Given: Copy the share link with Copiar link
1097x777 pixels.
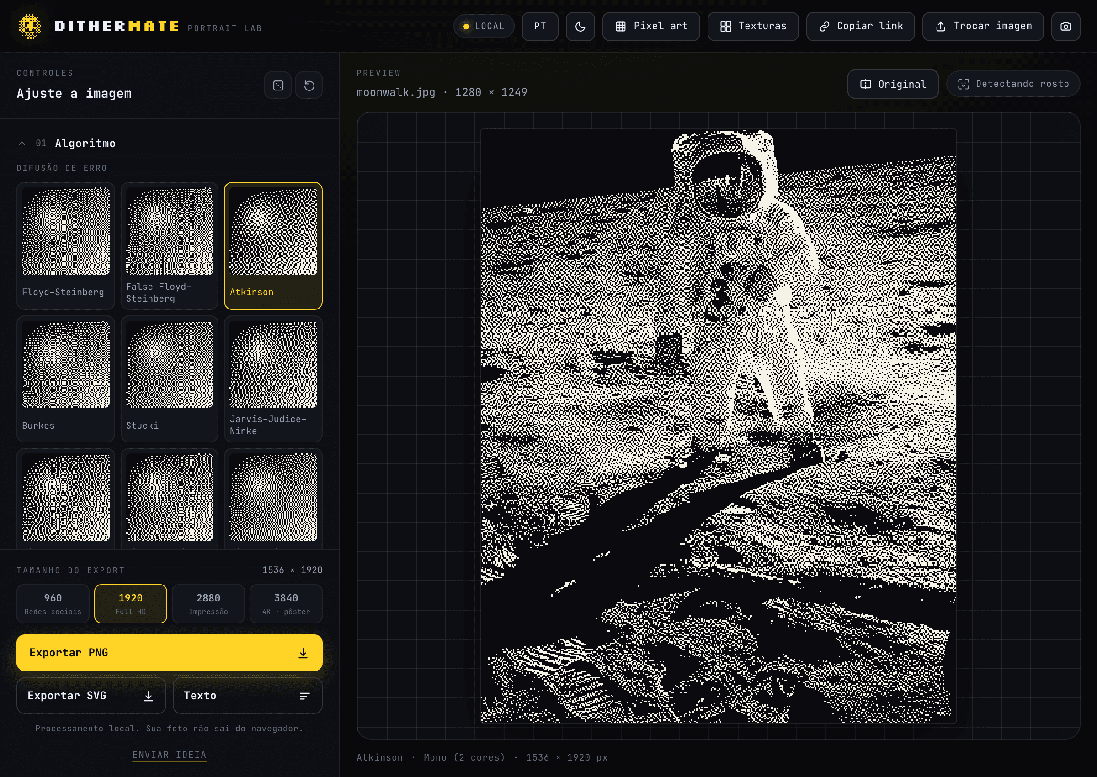Looking at the screenshot, I should 860,27.
